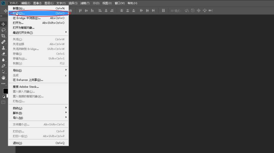Open the 图层(L) menu
Image resolution: width=274 pixels, height=153 pixels.
pos(49,3)
